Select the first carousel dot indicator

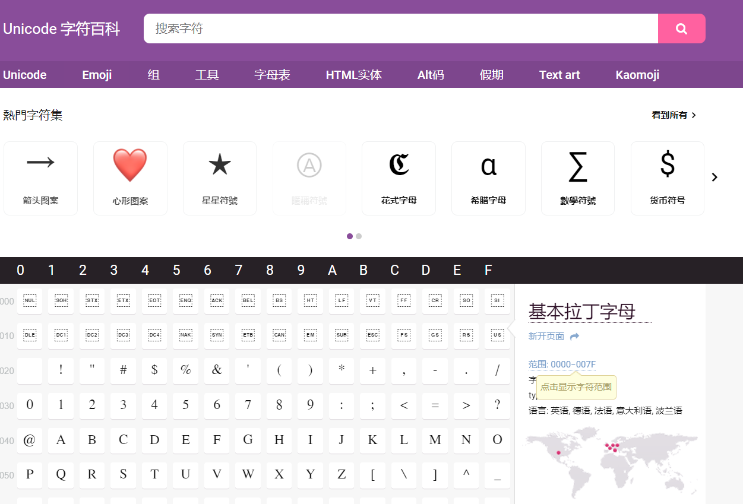[x=350, y=236]
